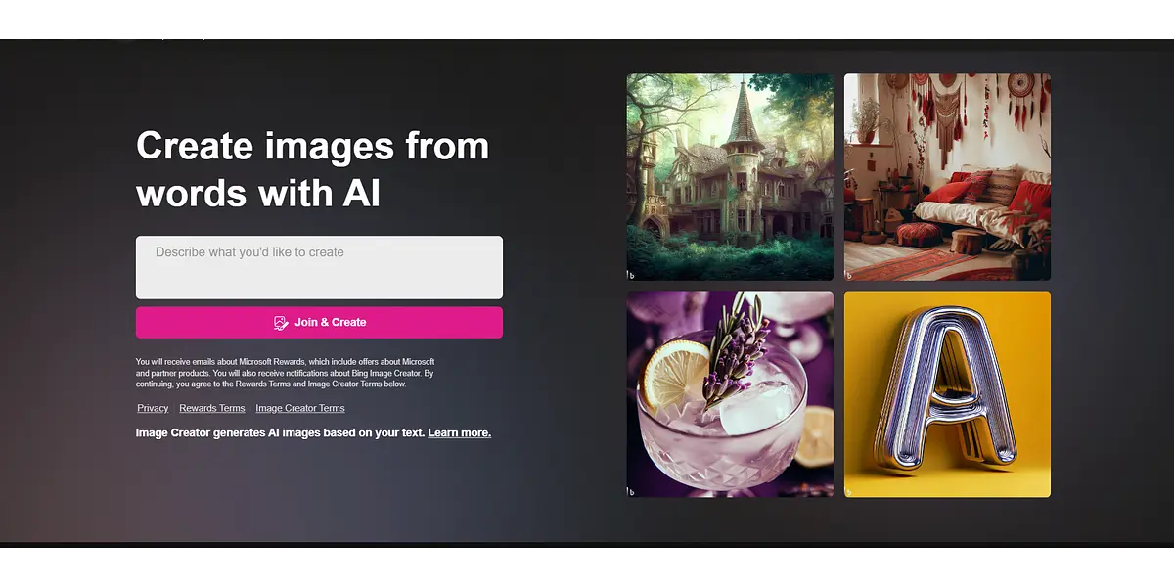Screen dimensions: 1174x587
Task: Focus the 'Describe what you'd like to create' box
Action: tap(319, 267)
